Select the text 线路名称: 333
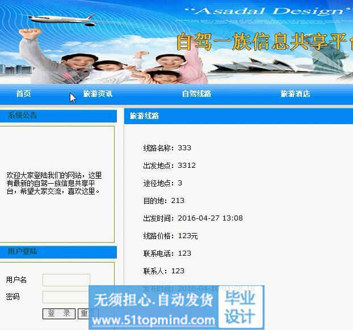 (167, 148)
